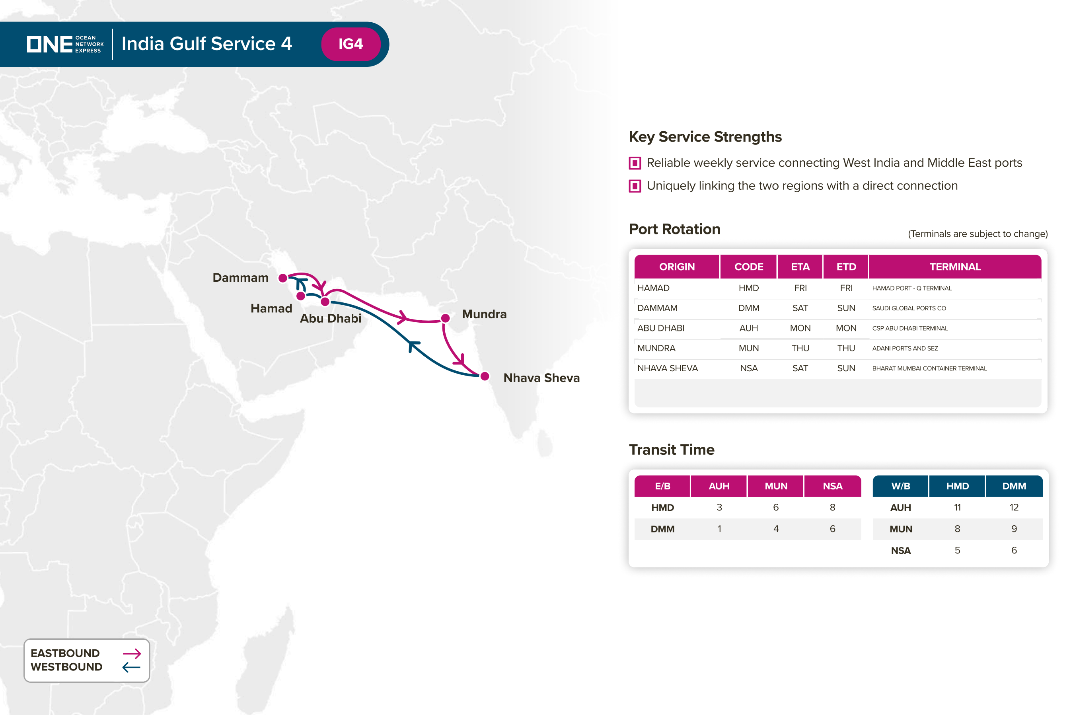Viewport: 1073px width, 715px height.
Task: Click the 'India Gulf Service 4' title
Action: click(206, 44)
